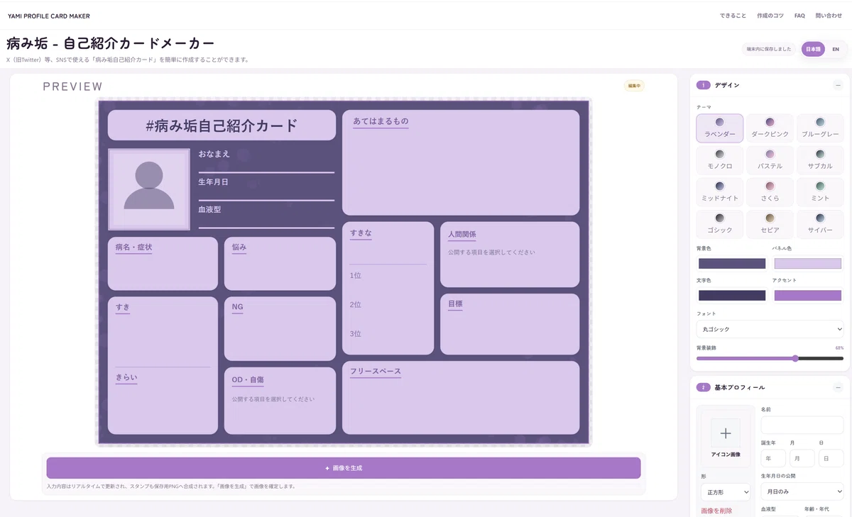The height and width of the screenshot is (517, 852).
Task: Click the NG panel heading
Action: tap(237, 307)
